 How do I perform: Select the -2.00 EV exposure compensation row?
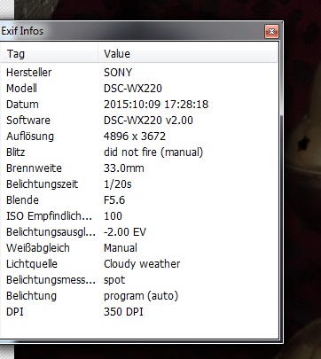(x=139, y=232)
